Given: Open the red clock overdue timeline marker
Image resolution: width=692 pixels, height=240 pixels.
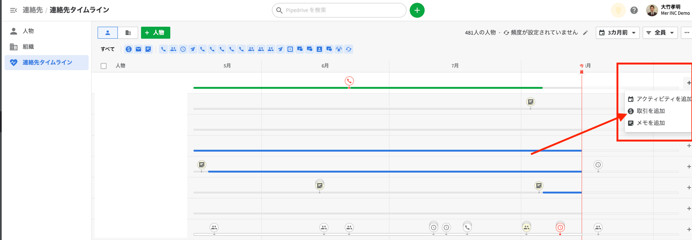Looking at the screenshot, I should [560, 228].
